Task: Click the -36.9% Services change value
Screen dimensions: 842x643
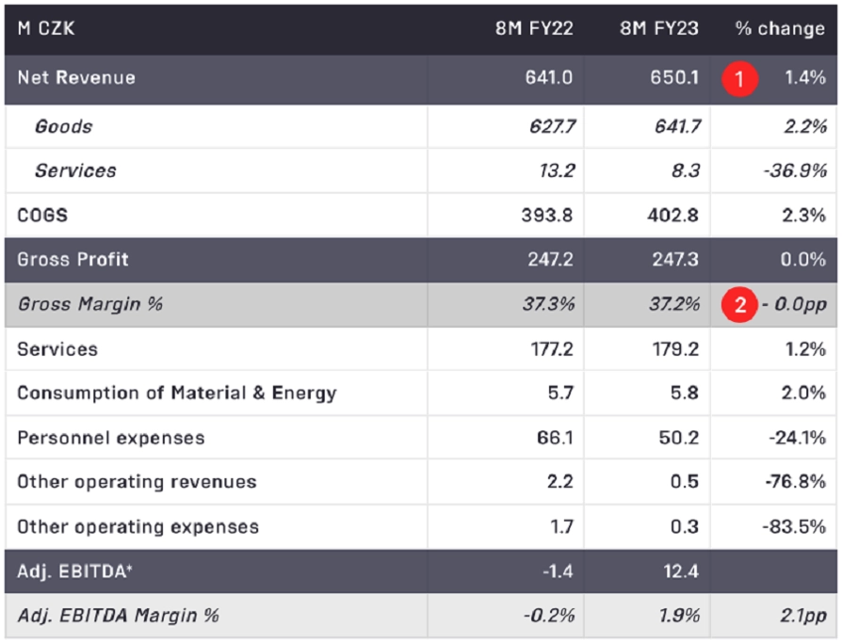Action: click(795, 170)
